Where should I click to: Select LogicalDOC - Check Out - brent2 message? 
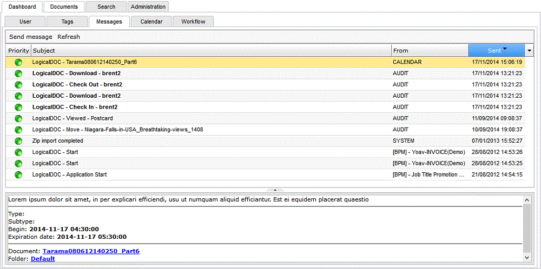coord(266,84)
